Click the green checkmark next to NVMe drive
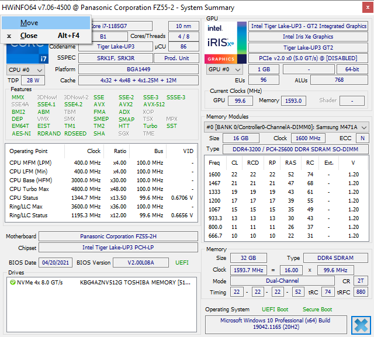Screen dimensions: 374x337 [13, 283]
